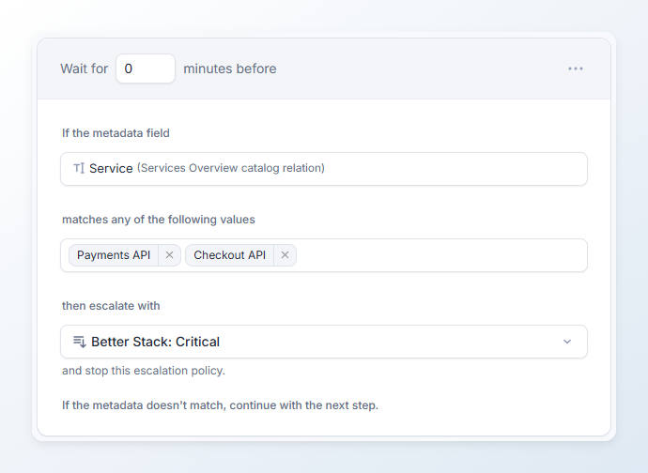Remove the Checkout API value tag
The width and height of the screenshot is (648, 473).
[285, 255]
